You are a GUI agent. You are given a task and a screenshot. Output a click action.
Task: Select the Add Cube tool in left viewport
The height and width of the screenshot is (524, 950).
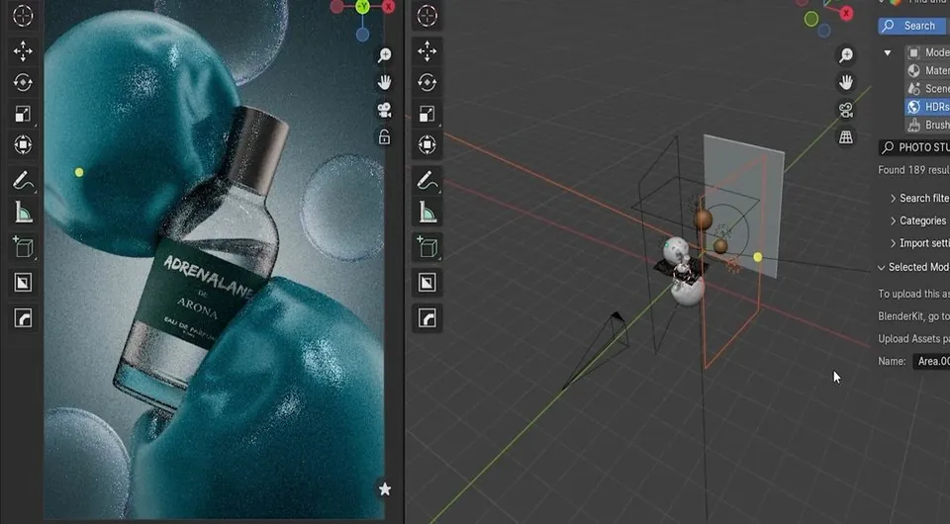coord(23,247)
